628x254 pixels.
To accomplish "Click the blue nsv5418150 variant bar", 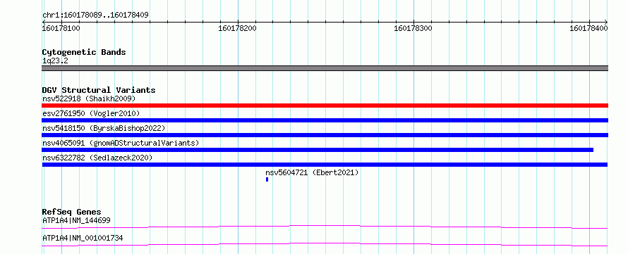I will pyautogui.click(x=325, y=135).
